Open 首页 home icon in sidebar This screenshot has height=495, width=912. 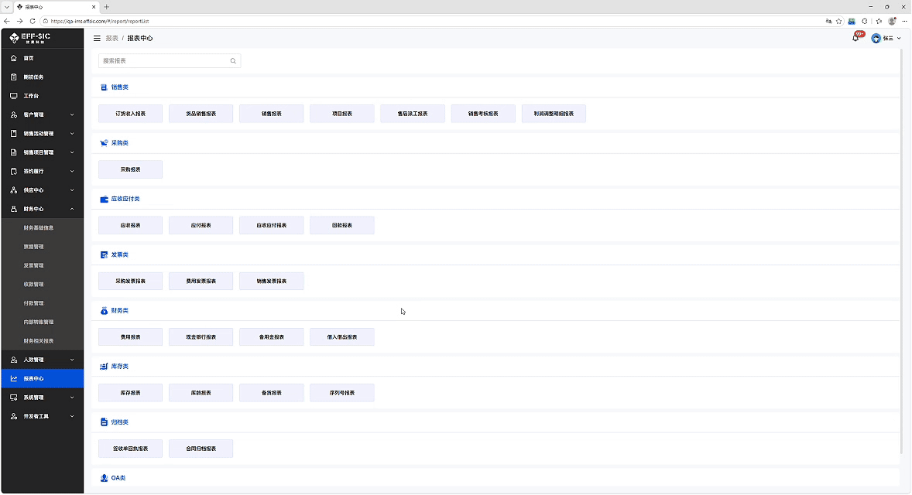click(14, 58)
